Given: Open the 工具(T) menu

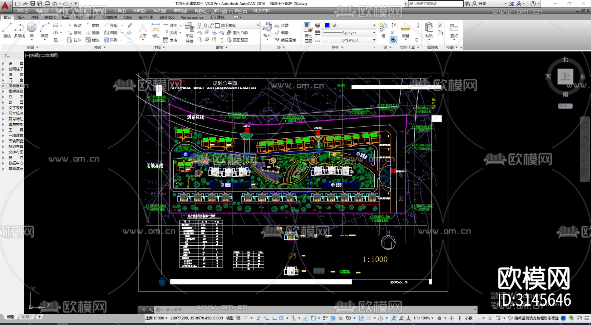Looking at the screenshot, I should (x=120, y=11).
